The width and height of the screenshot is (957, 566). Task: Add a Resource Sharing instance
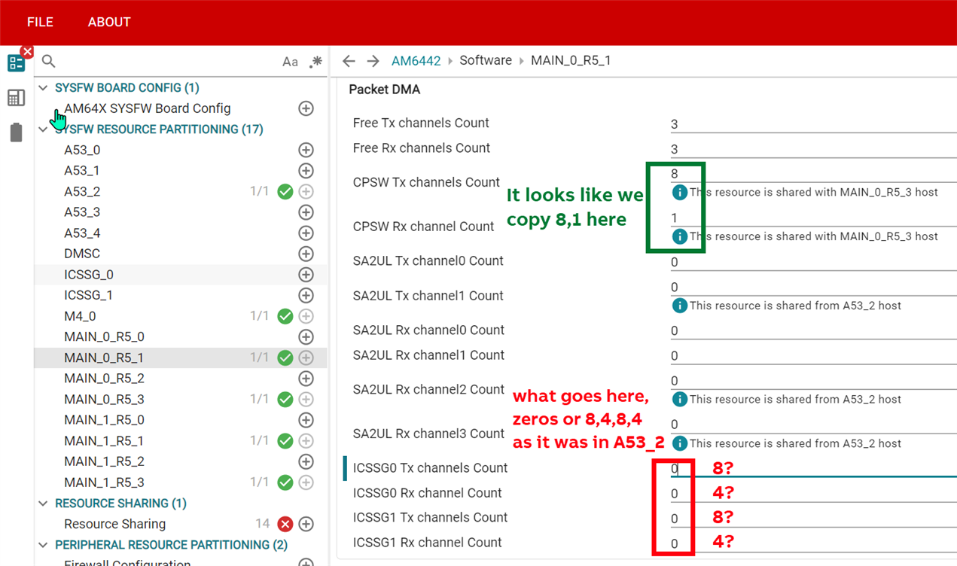point(306,524)
